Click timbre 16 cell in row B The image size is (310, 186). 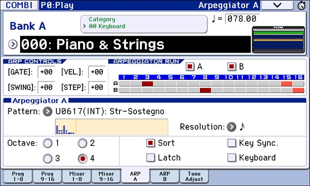(x=298, y=90)
